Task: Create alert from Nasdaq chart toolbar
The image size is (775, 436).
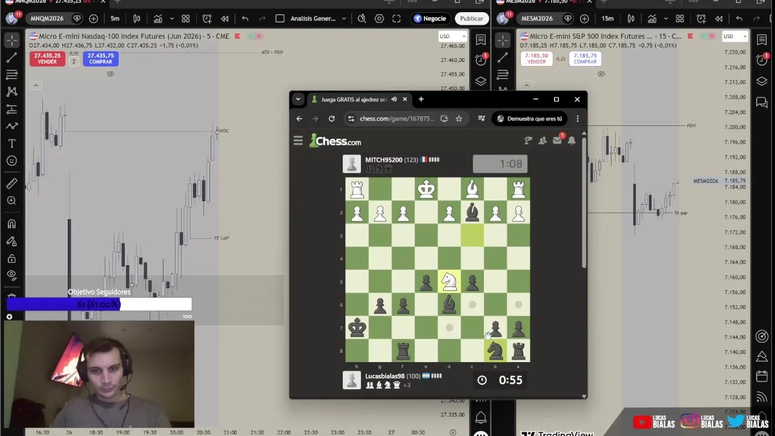Action: pos(207,18)
